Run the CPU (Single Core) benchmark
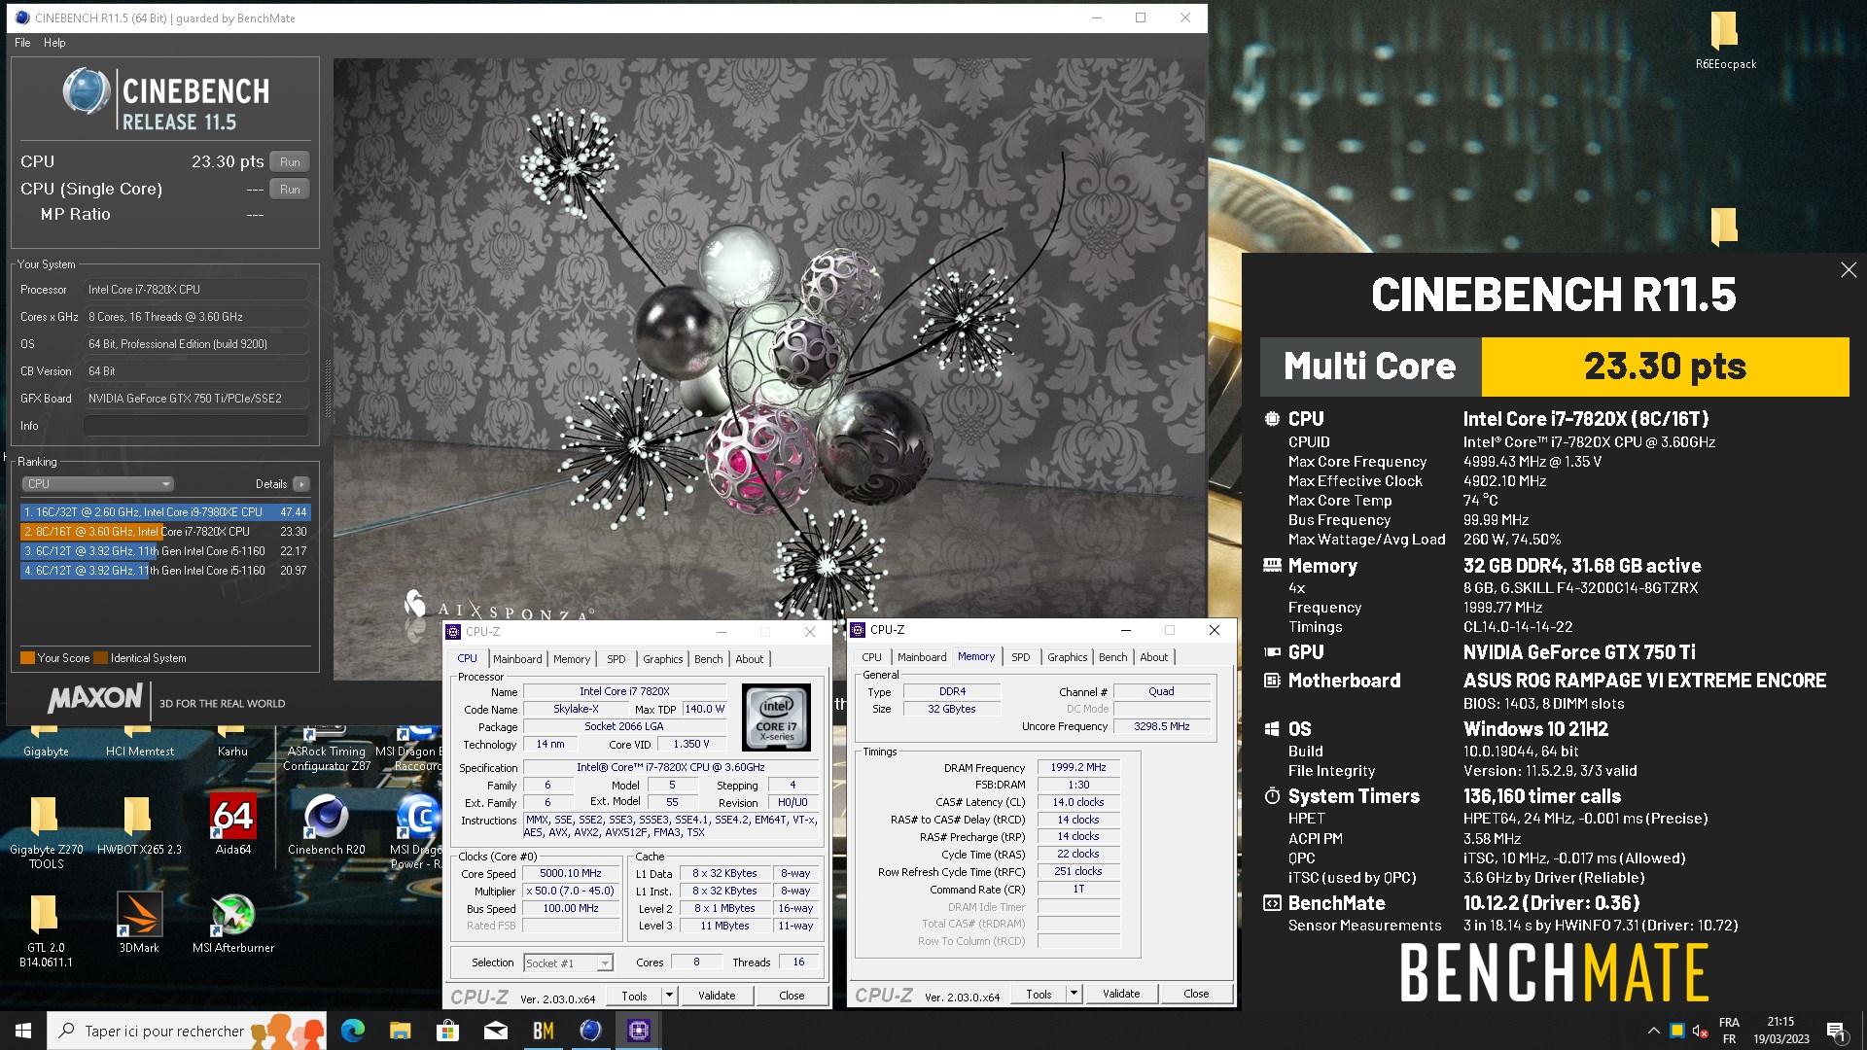Viewport: 1867px width, 1050px height. (x=290, y=190)
